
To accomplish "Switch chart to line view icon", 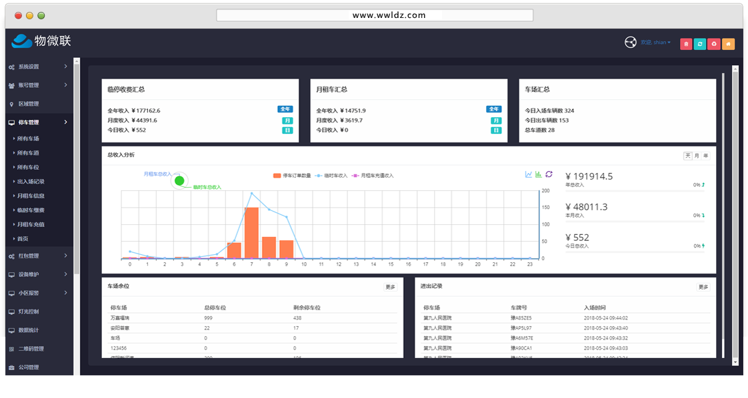I will [529, 174].
